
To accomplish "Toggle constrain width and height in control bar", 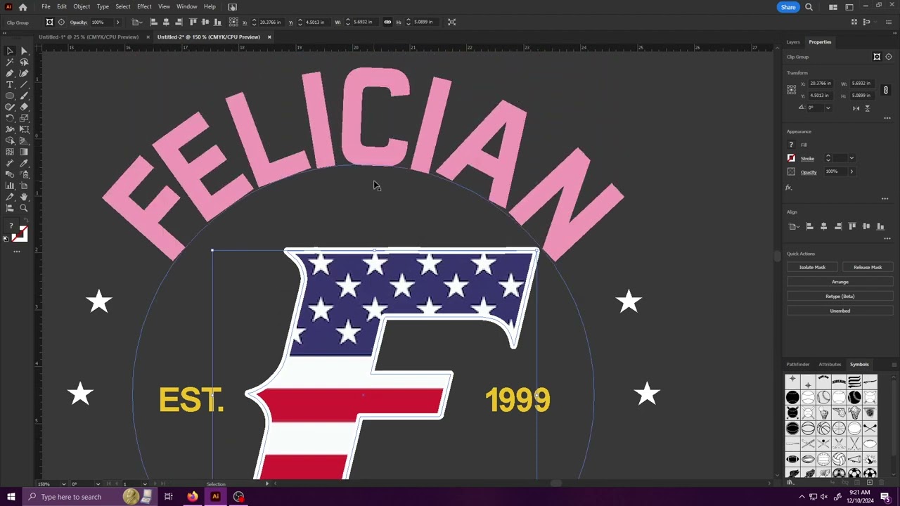I will point(387,22).
